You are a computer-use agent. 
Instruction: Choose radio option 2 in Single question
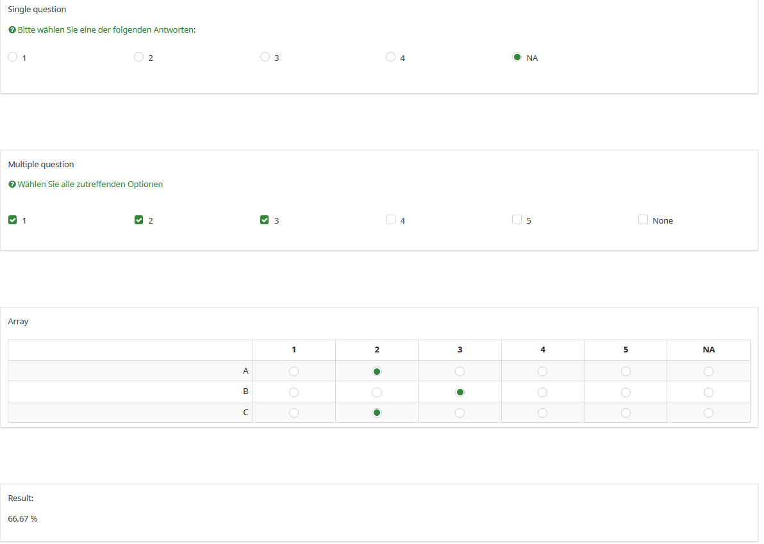(x=138, y=57)
